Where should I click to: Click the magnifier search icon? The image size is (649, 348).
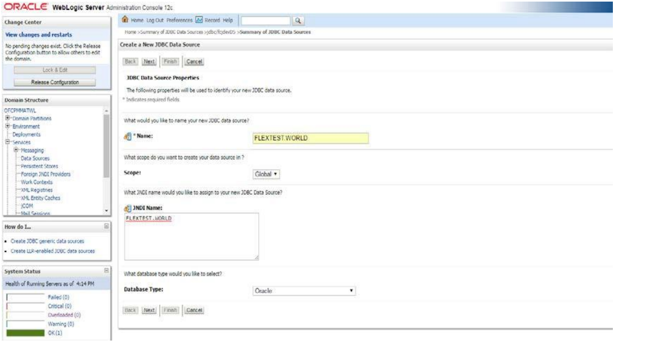298,21
